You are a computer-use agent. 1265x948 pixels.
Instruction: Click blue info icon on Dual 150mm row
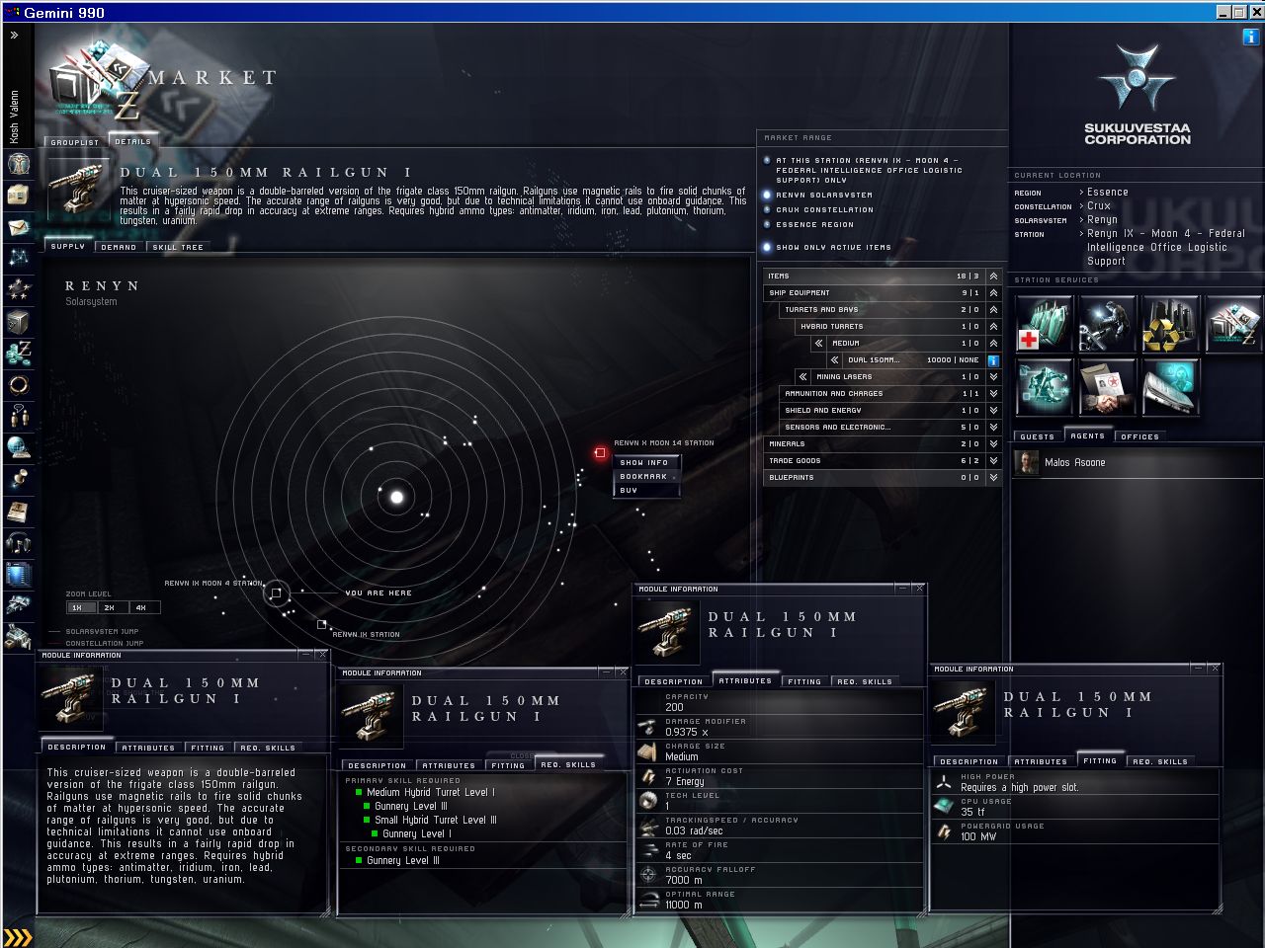click(x=993, y=360)
